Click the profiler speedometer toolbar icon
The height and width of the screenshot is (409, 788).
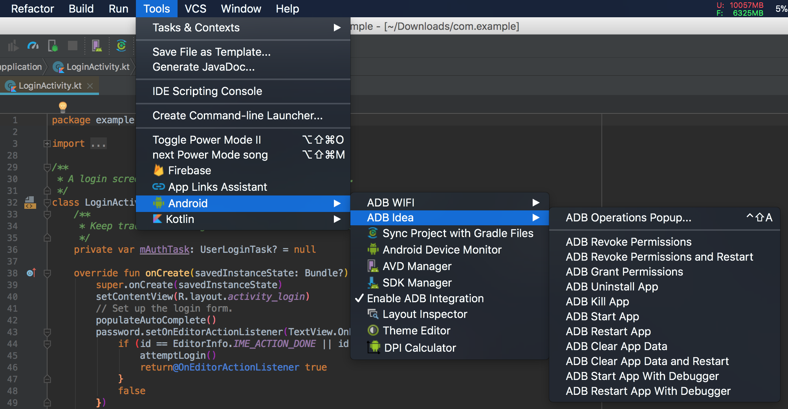tap(33, 46)
